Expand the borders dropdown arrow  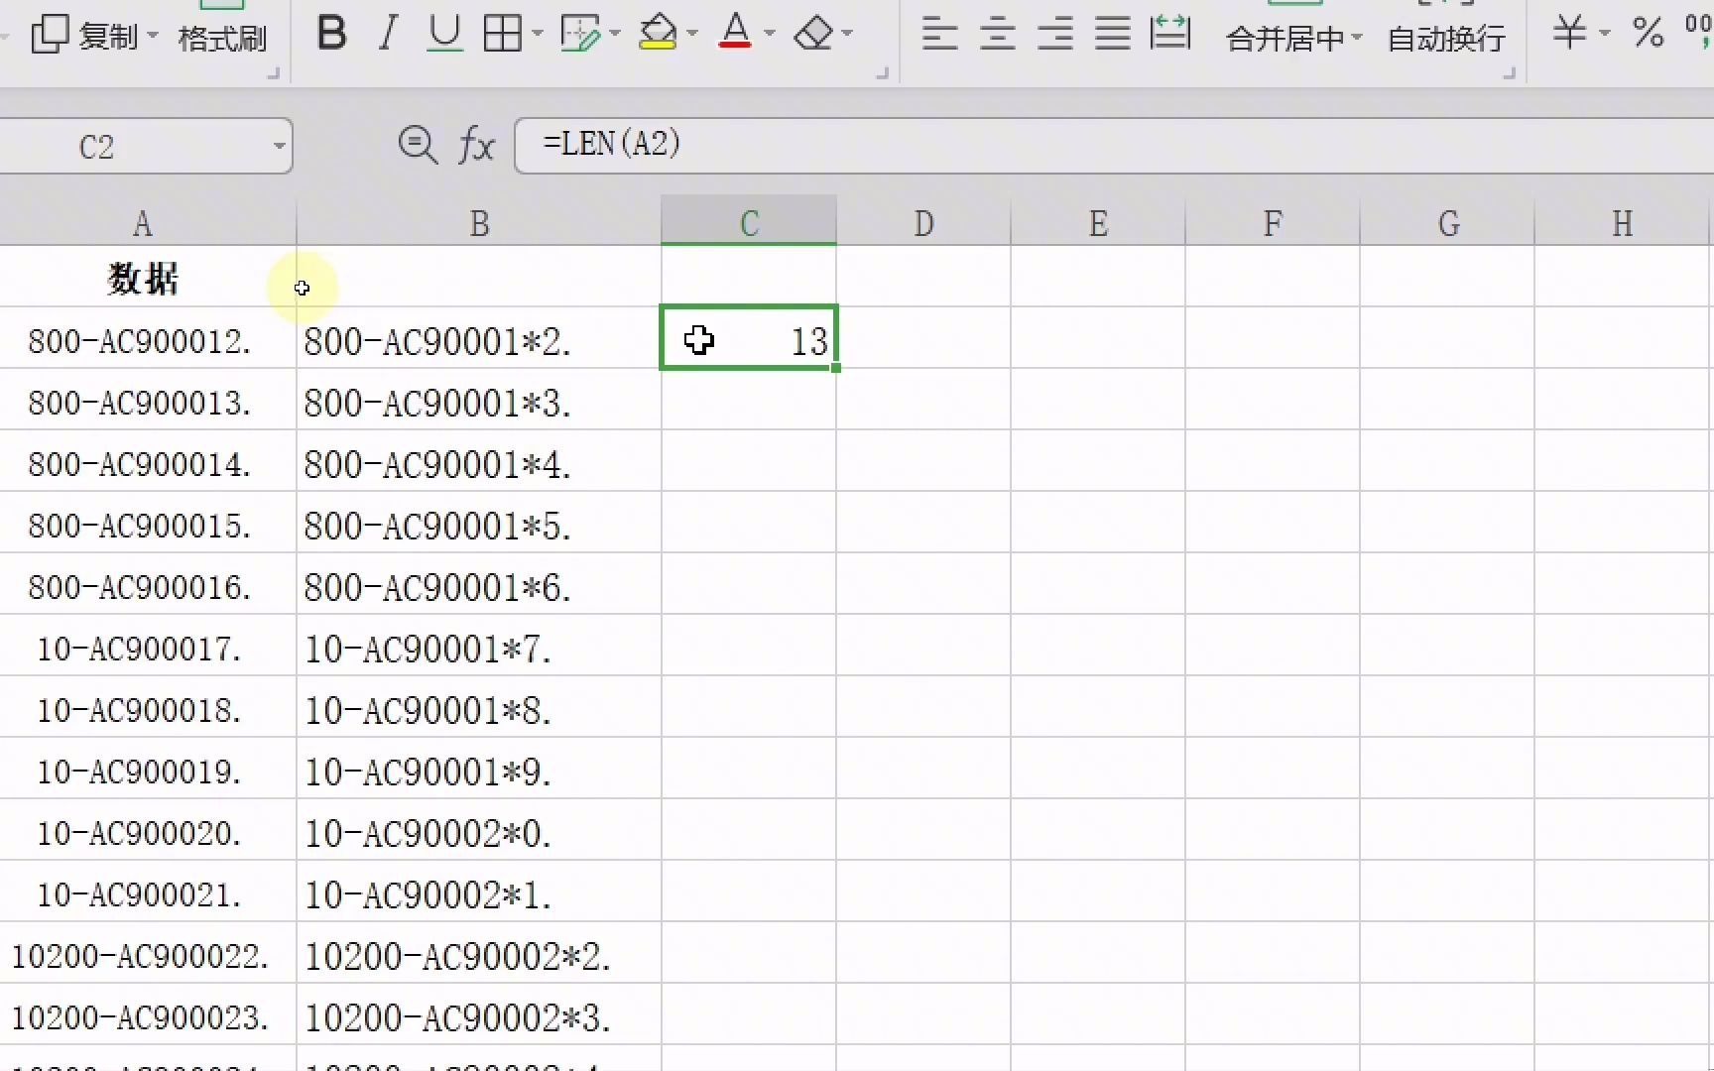[x=538, y=34]
